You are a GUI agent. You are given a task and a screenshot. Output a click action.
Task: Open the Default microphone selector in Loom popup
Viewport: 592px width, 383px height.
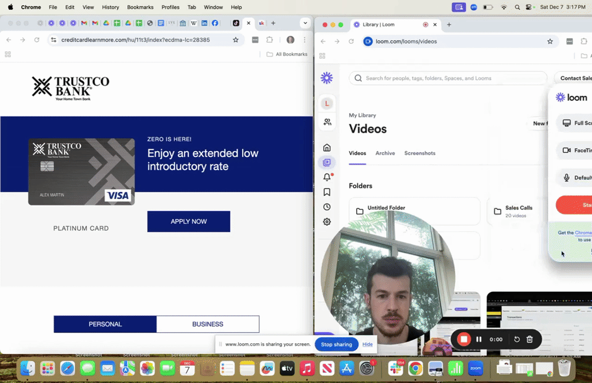[x=575, y=178]
